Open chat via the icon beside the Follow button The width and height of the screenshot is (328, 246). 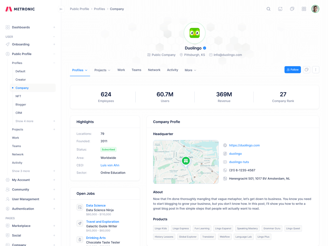pos(306,70)
